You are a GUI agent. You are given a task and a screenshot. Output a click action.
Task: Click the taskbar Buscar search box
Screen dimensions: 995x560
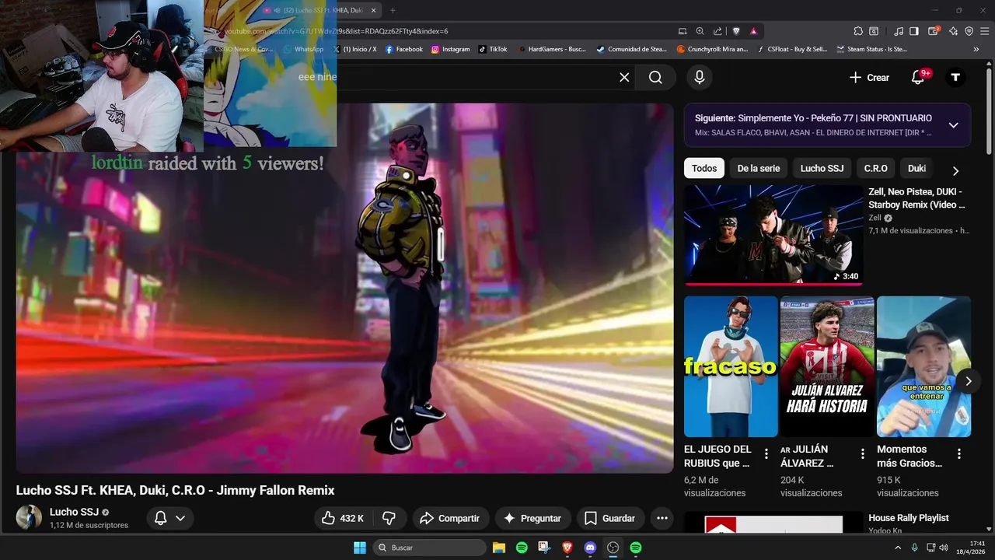point(430,548)
